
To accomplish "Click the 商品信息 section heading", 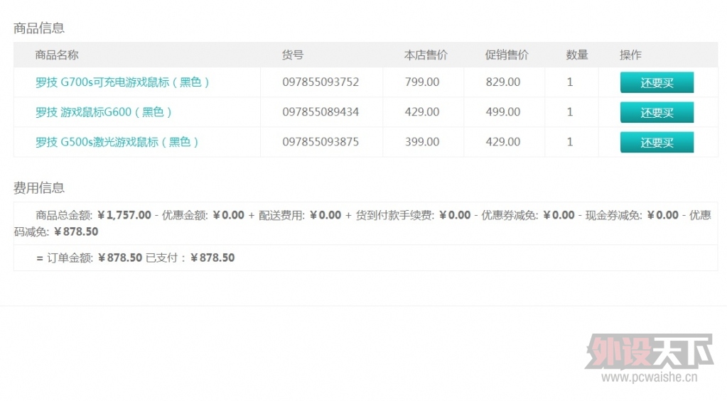I will coord(39,28).
